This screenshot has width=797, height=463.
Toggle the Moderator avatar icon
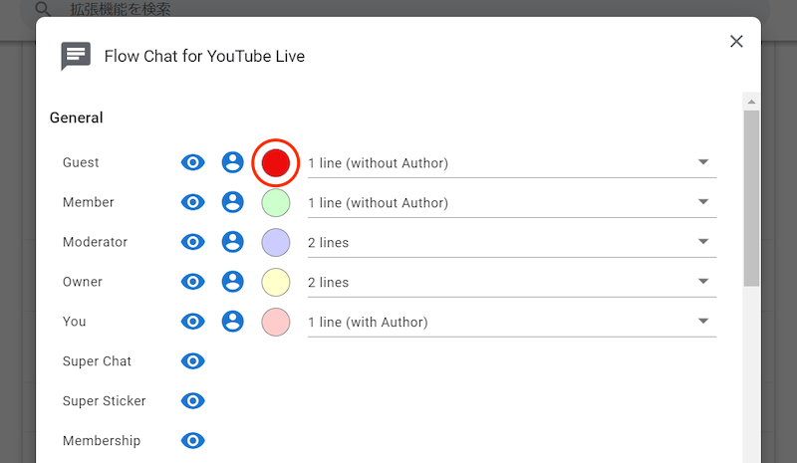[x=232, y=242]
